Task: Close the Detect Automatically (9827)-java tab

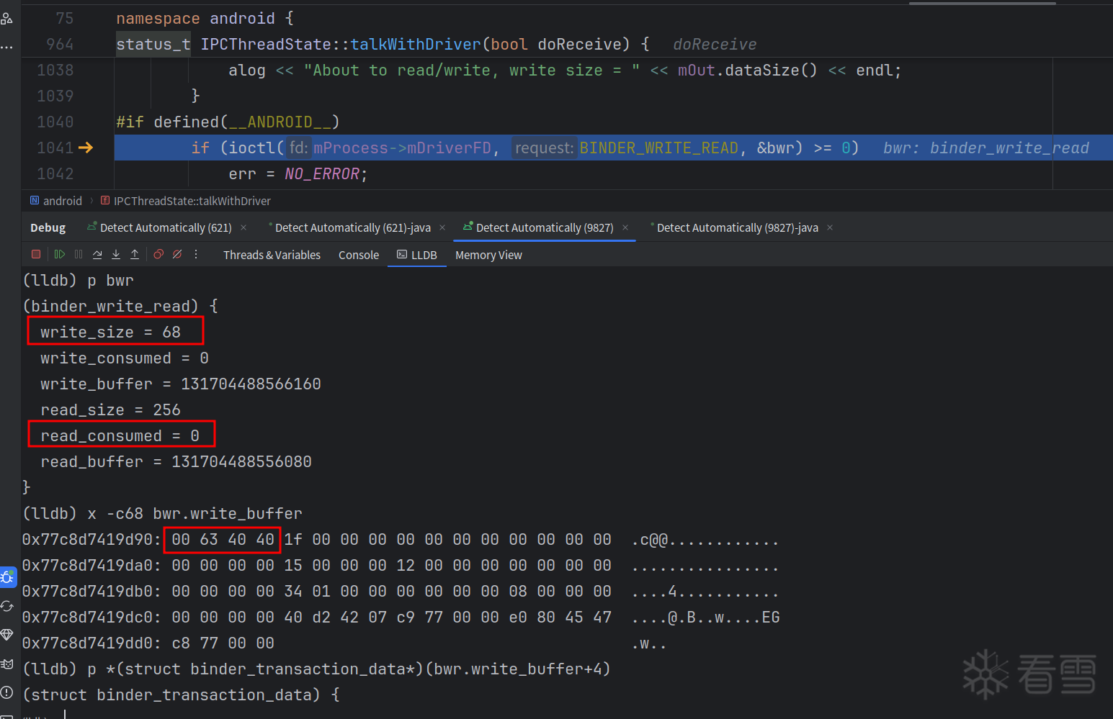Action: 830,227
